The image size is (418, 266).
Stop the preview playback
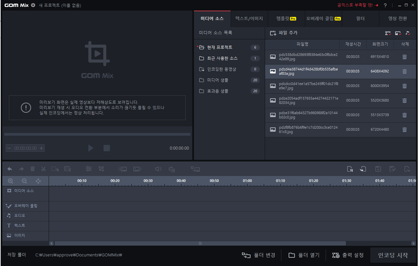click(107, 148)
